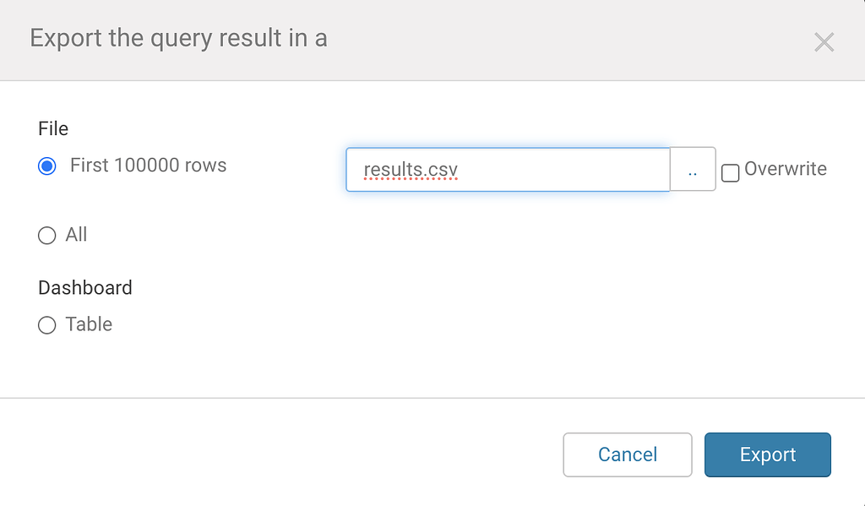865x506 pixels.
Task: Click inside the results.csv filename field
Action: coord(507,170)
